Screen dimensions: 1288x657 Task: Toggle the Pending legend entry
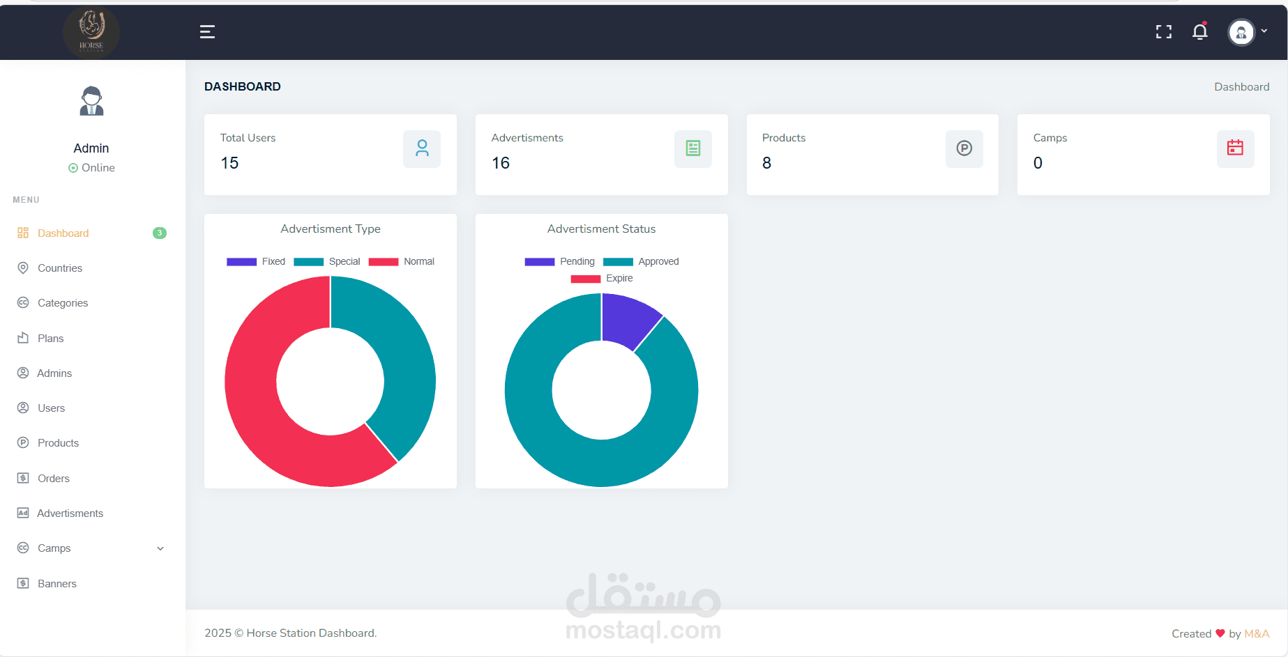point(560,261)
